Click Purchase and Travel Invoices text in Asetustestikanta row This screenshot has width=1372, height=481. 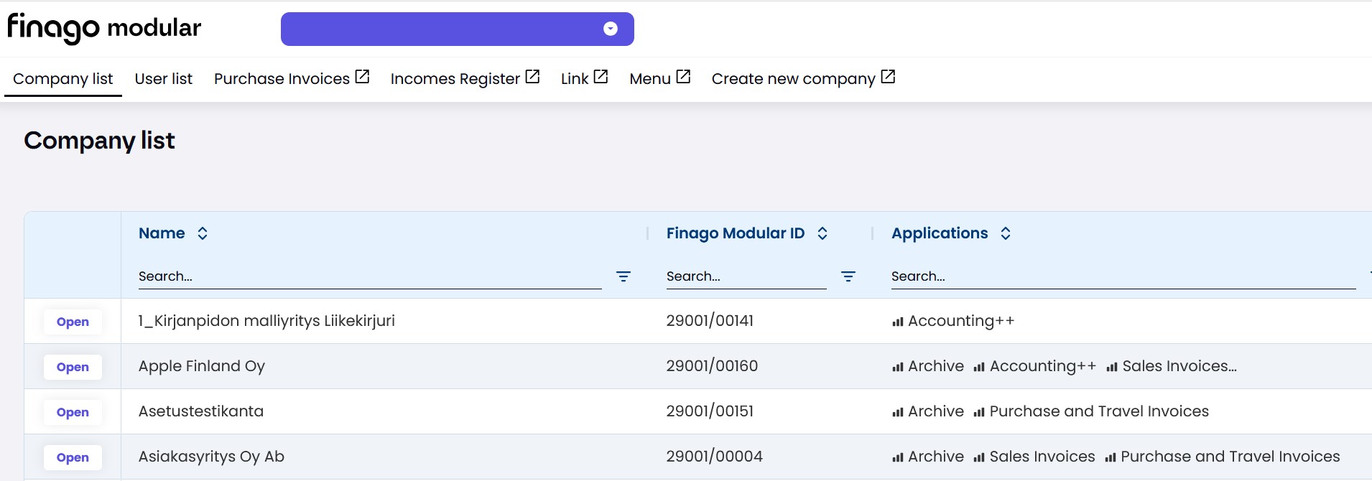point(1099,411)
